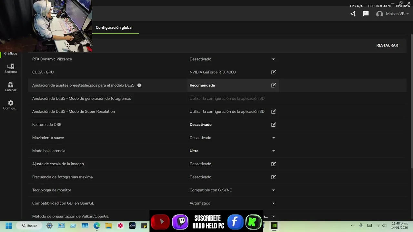Click the 'CUDA - GPU' label
This screenshot has width=413, height=232.
pyautogui.click(x=43, y=72)
